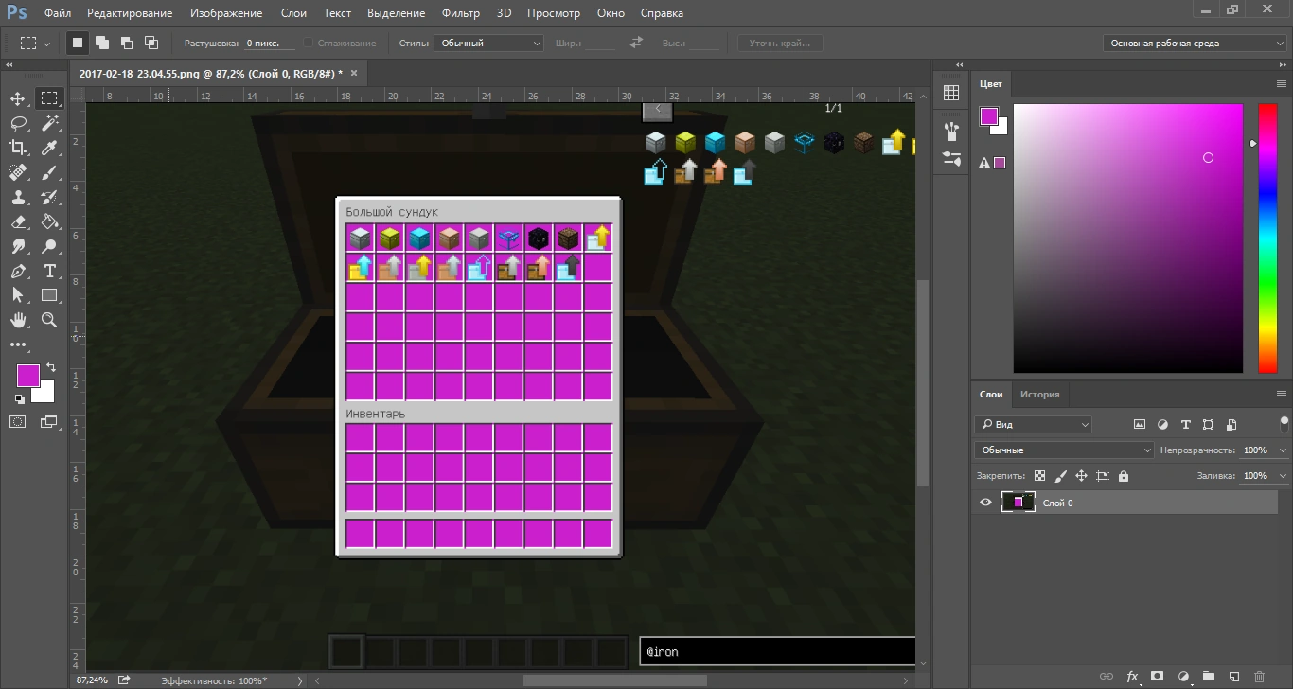The image size is (1293, 689).
Task: Select the Move tool
Action: (x=18, y=98)
